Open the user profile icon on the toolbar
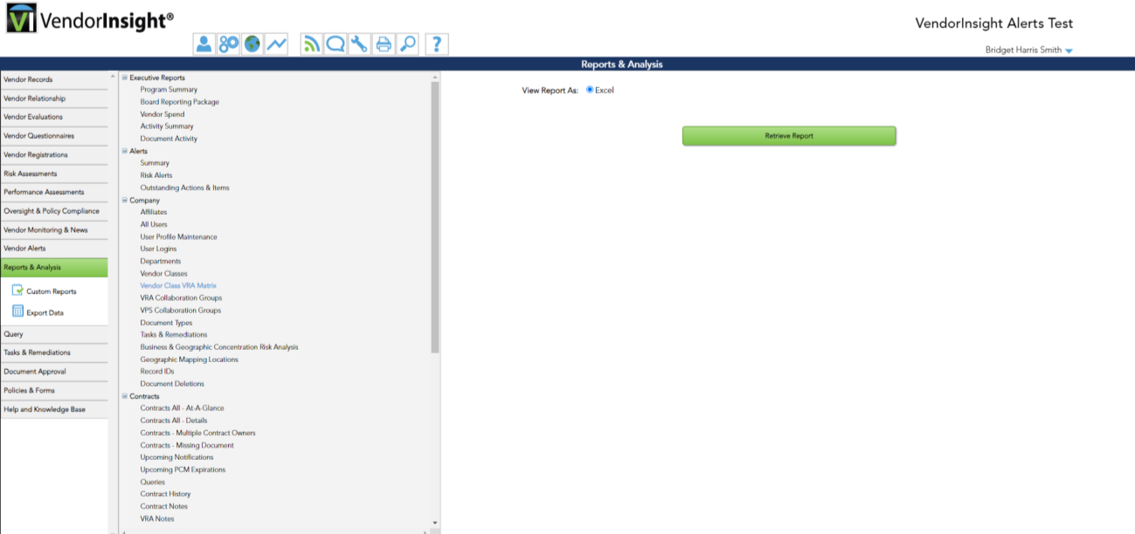 pos(204,44)
